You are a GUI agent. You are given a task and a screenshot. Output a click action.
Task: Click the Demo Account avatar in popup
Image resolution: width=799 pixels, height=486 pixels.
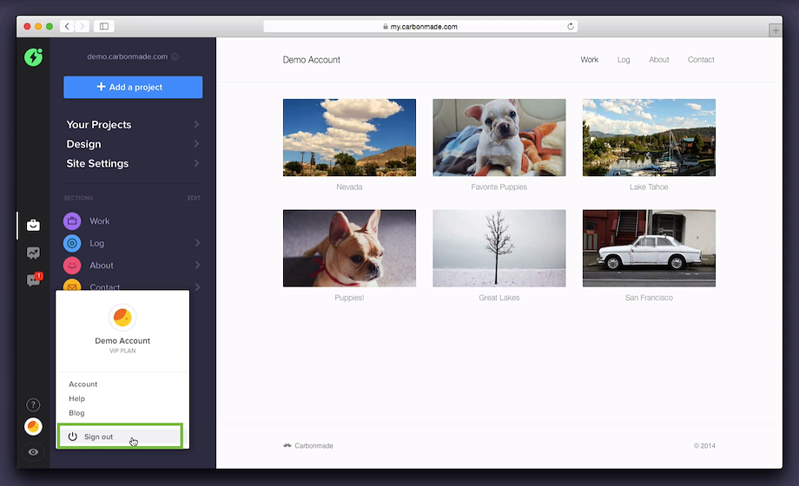click(x=122, y=318)
